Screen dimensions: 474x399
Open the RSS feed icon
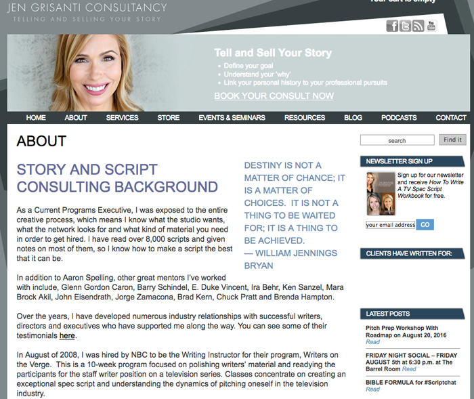pyautogui.click(x=418, y=26)
